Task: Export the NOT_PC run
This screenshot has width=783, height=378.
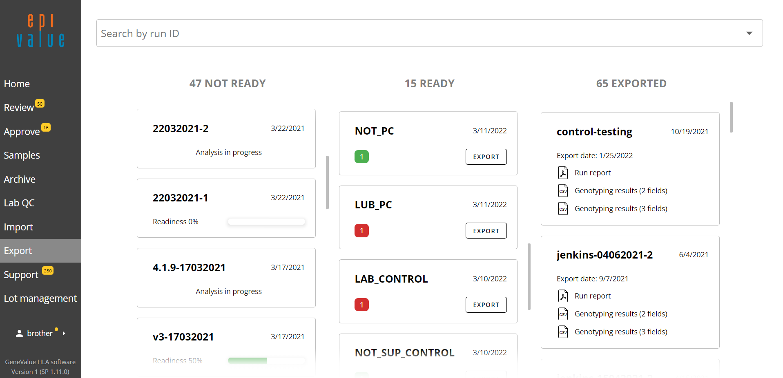Action: [486, 157]
